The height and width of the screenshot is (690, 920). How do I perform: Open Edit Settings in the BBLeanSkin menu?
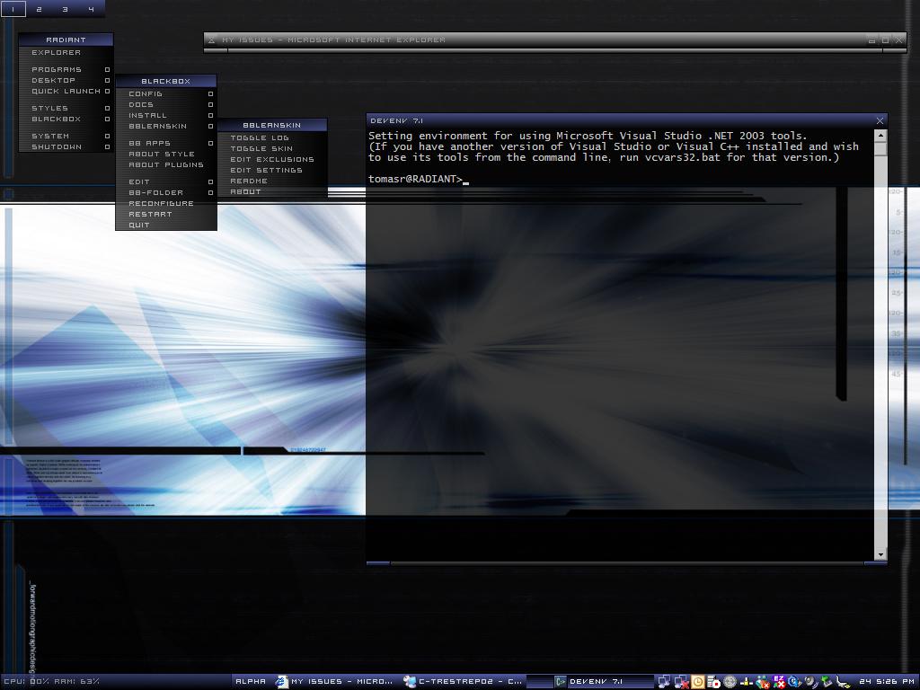(x=272, y=170)
